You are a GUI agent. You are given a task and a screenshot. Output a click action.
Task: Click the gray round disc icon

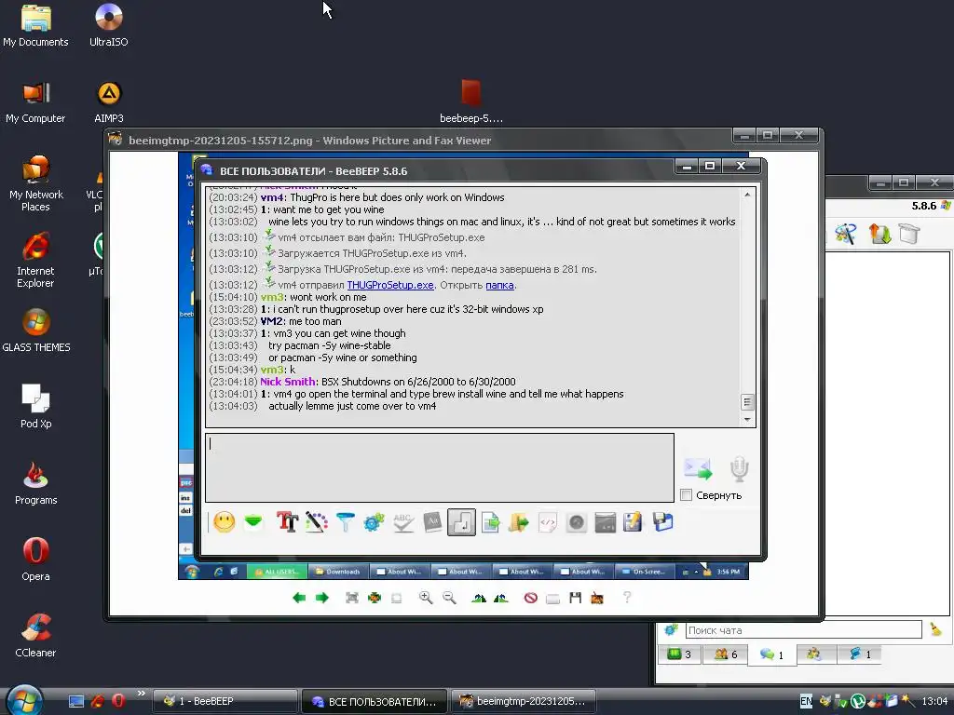click(x=576, y=521)
